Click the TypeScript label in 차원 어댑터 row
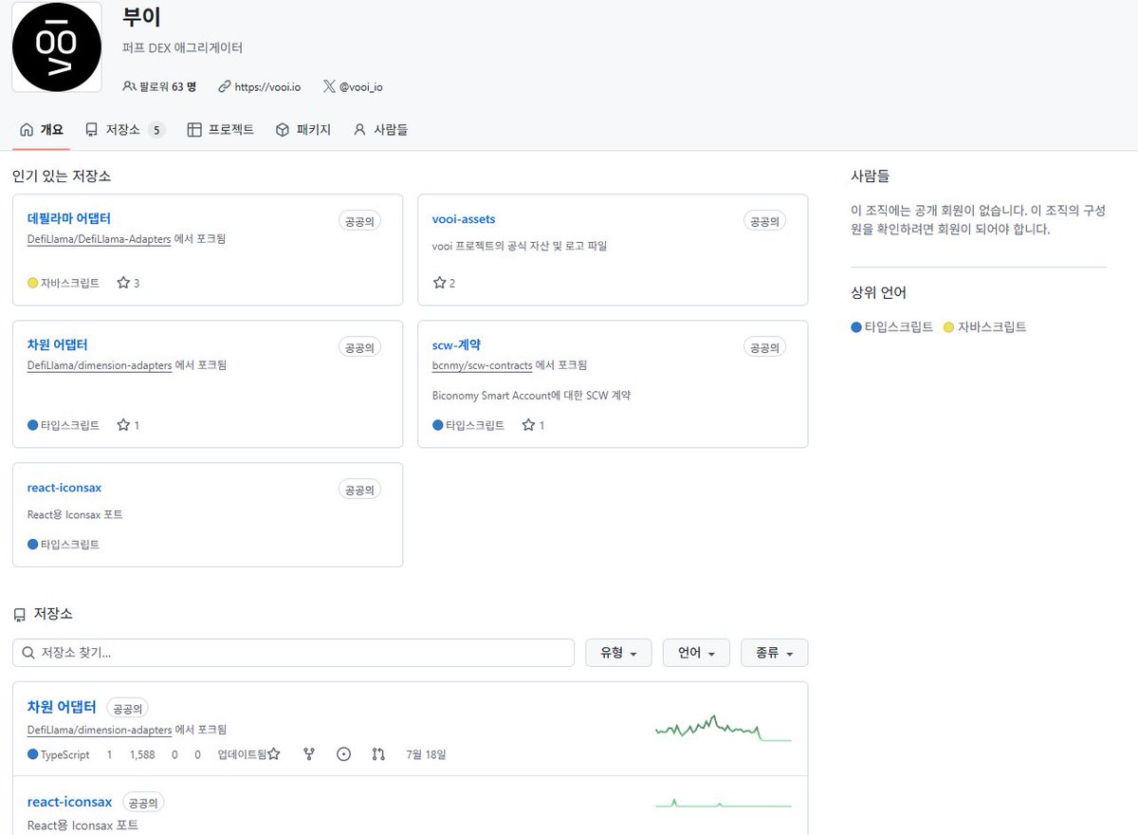Image resolution: width=1138 pixels, height=835 pixels. (x=65, y=754)
